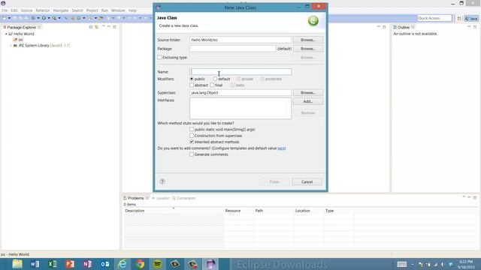The height and width of the screenshot is (270, 481).
Task: Open the Debug icon dropdown arrow
Action: [38, 18]
